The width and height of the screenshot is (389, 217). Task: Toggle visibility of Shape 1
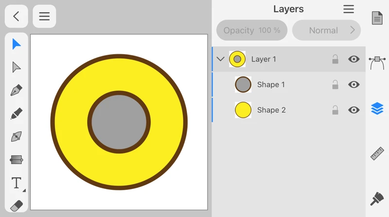[x=354, y=85]
